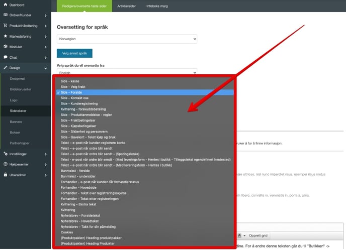Expand the Markedsføring chevron
The image size is (346, 250).
(x=45, y=37)
